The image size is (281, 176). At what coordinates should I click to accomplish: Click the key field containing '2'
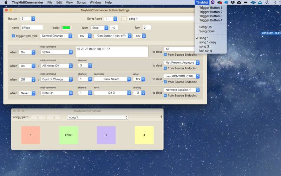tap(147, 28)
